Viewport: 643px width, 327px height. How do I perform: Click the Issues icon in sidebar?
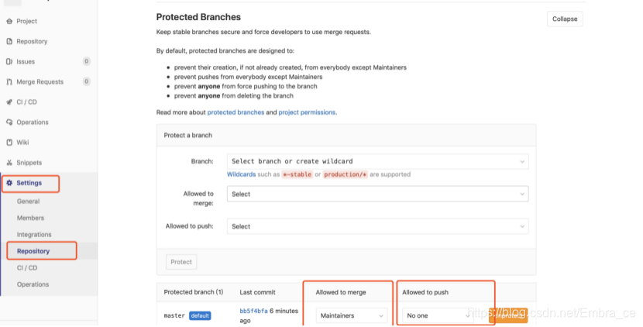click(x=9, y=61)
